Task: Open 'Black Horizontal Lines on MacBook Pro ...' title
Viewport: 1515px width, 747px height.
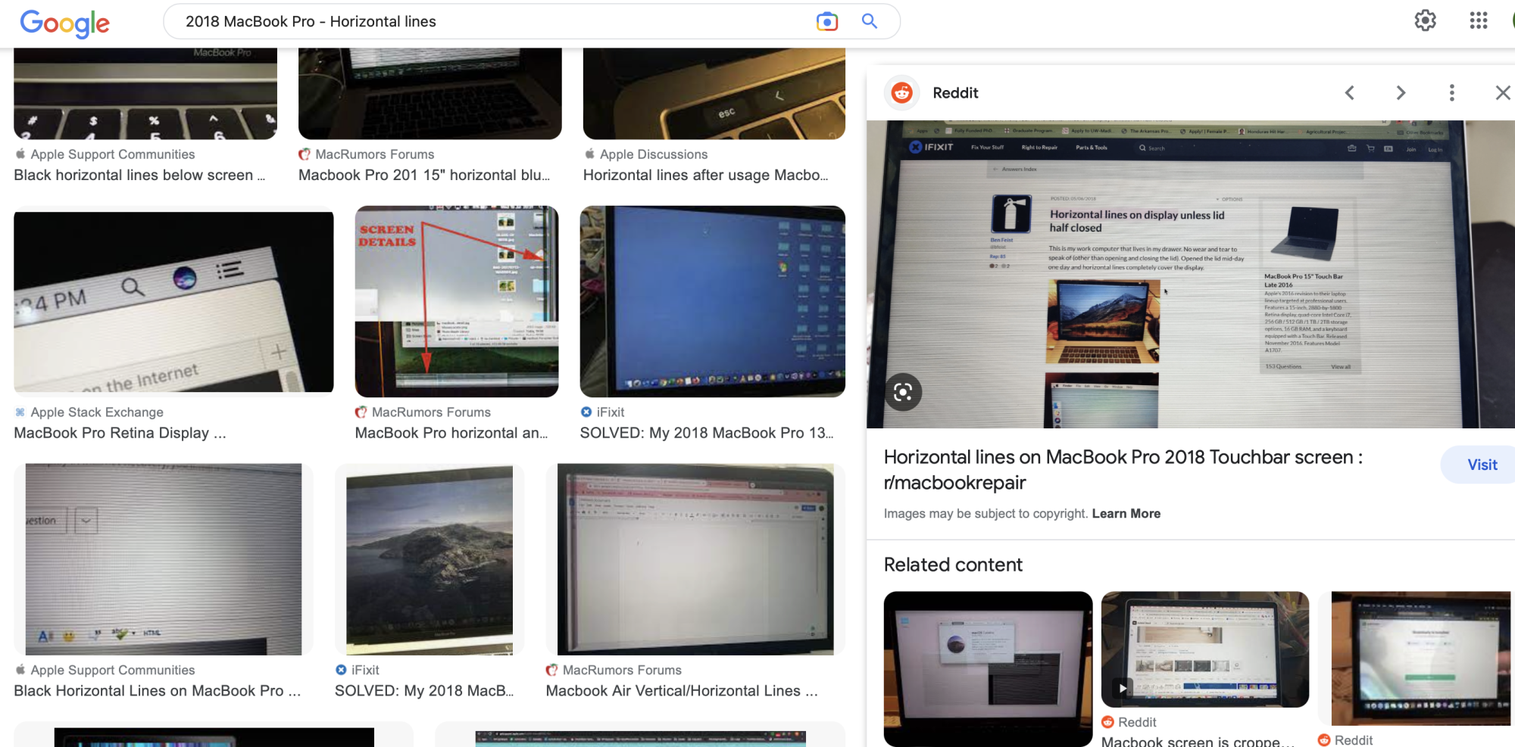Action: tap(158, 691)
